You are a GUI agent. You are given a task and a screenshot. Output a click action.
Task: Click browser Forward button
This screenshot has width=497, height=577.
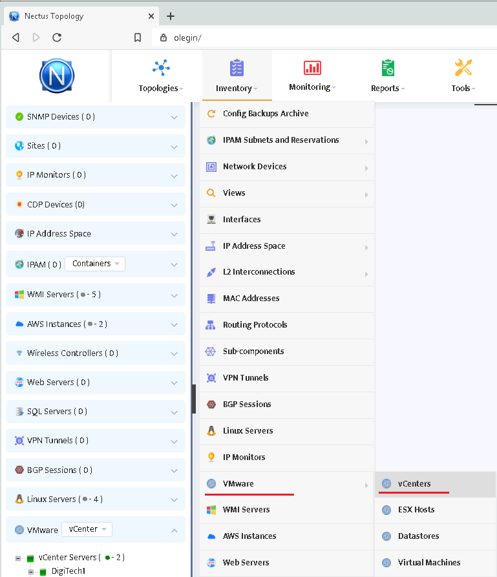(x=36, y=37)
